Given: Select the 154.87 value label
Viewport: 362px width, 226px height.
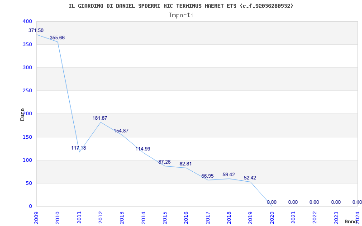Looking at the screenshot, I should point(121,131).
